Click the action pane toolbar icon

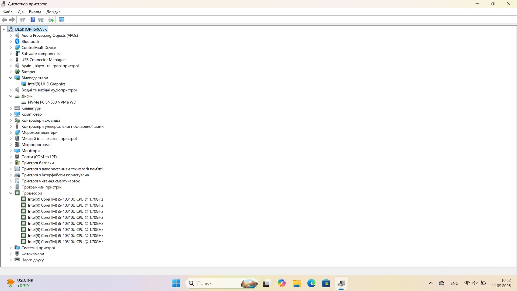click(x=41, y=20)
